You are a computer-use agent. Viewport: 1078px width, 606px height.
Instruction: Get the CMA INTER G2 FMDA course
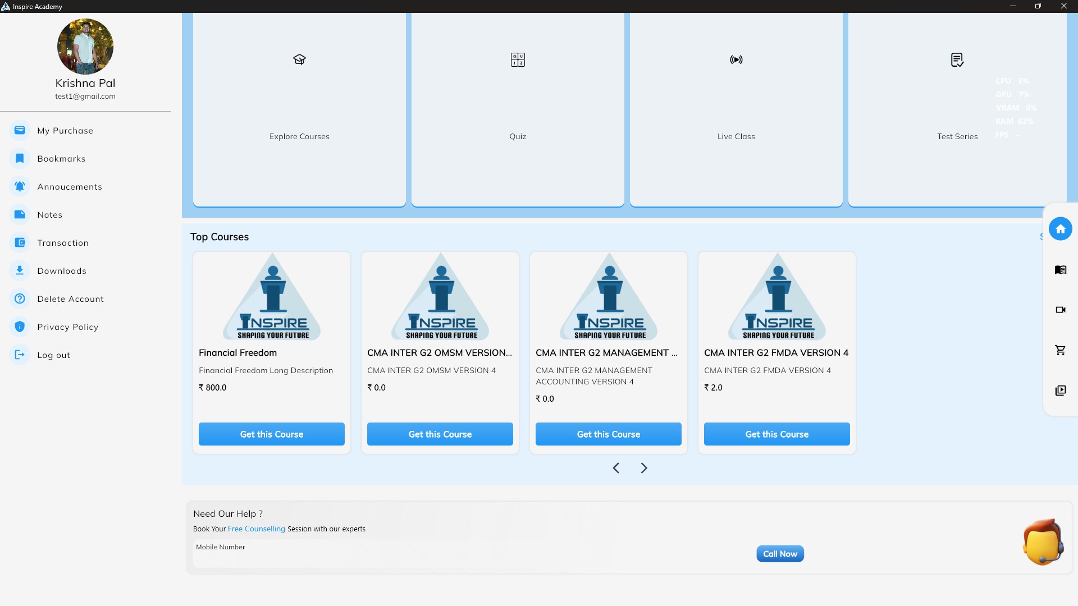[x=776, y=434]
